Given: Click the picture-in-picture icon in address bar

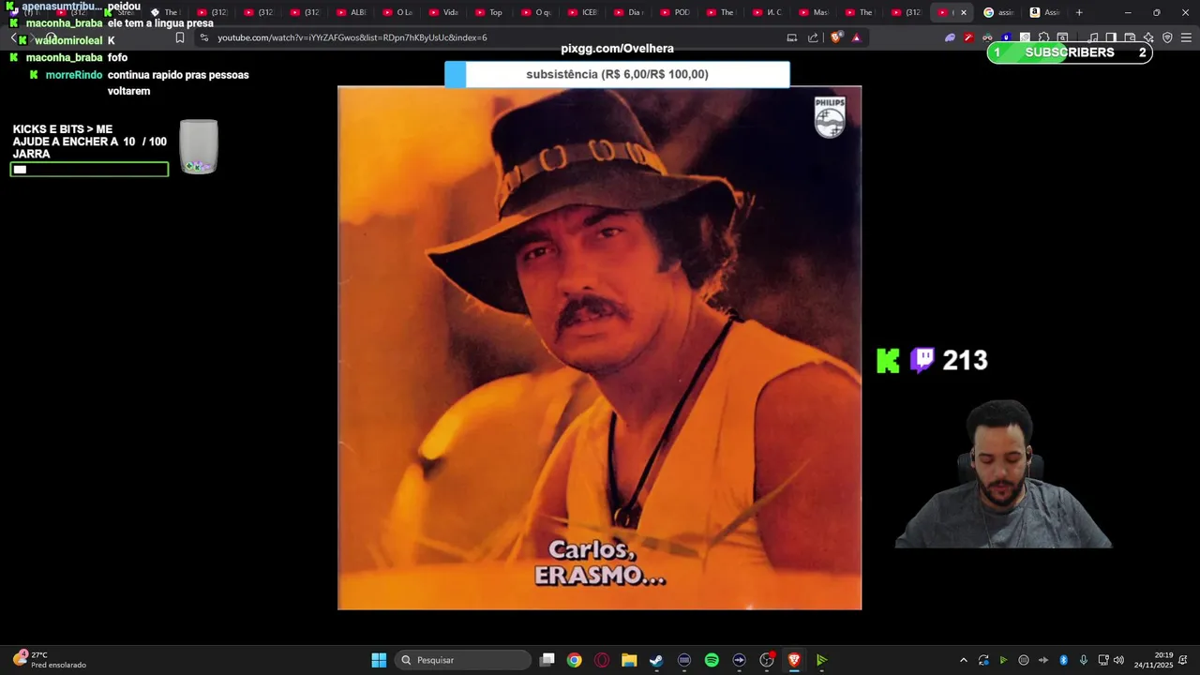Looking at the screenshot, I should [792, 37].
